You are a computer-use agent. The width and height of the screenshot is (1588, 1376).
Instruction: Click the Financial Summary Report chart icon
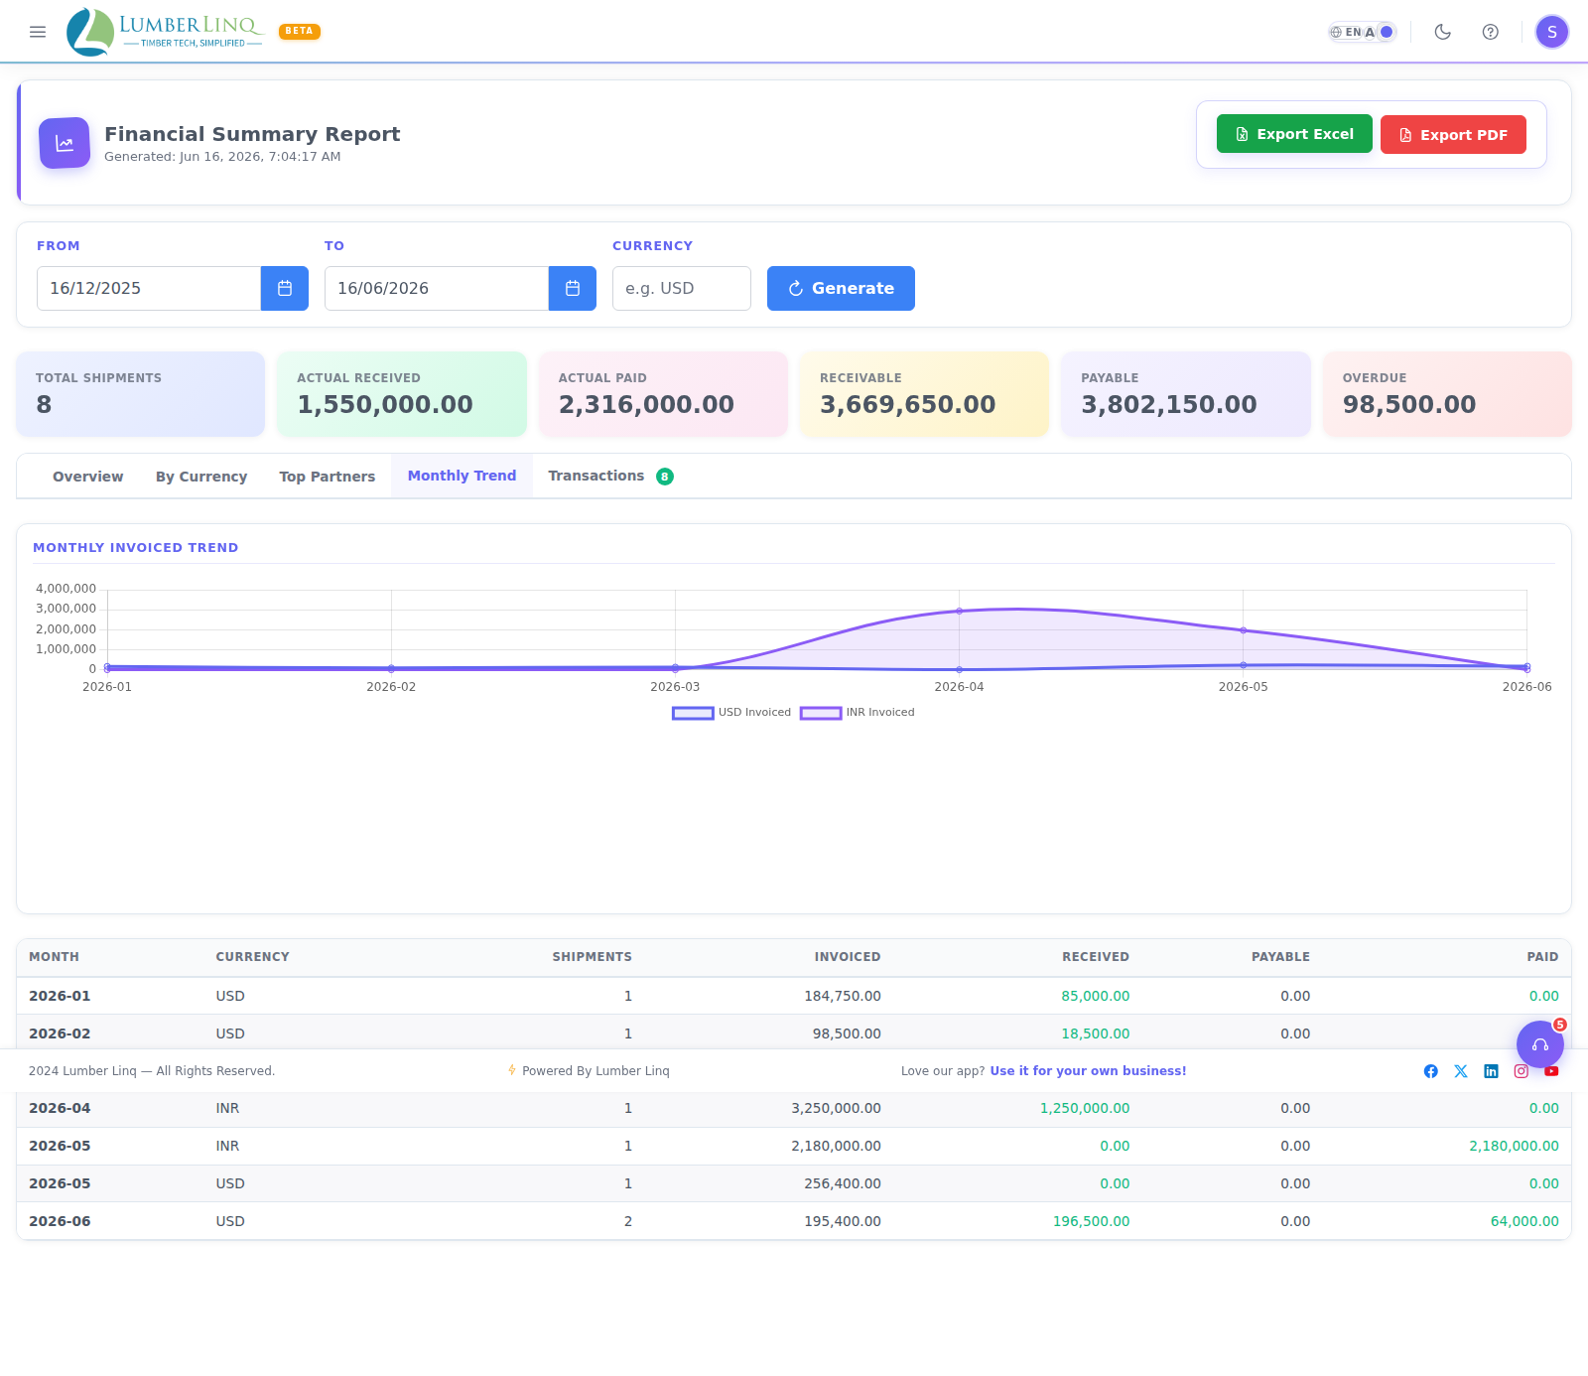[x=65, y=143]
